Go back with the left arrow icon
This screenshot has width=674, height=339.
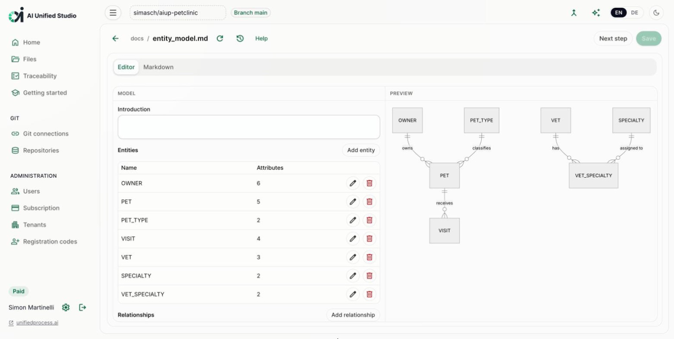[x=115, y=38]
